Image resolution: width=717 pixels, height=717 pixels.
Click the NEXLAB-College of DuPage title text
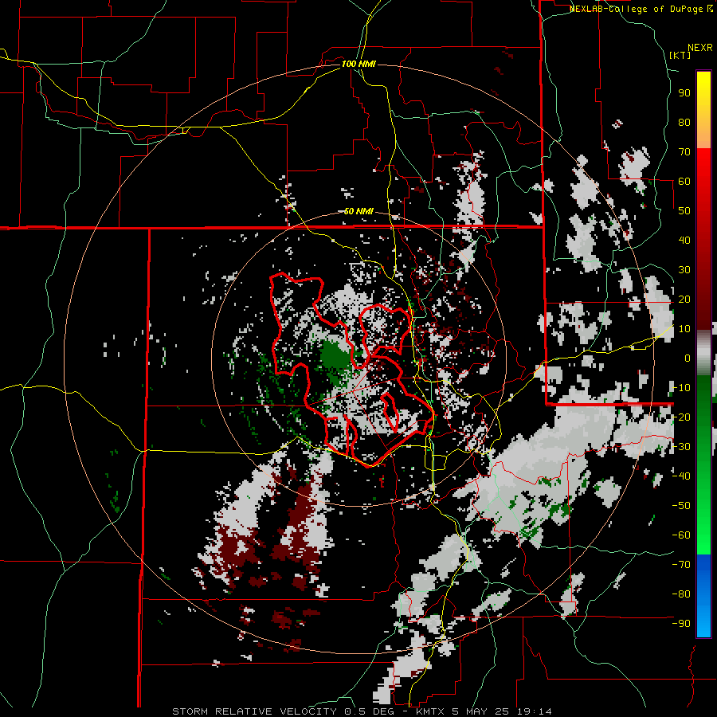coord(641,9)
